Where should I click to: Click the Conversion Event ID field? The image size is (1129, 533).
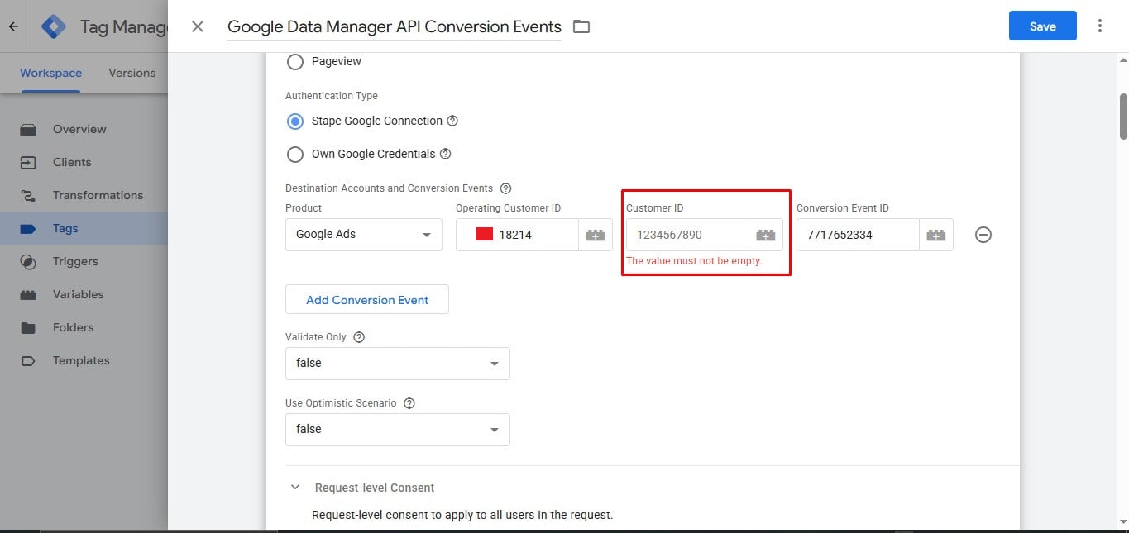click(x=858, y=235)
